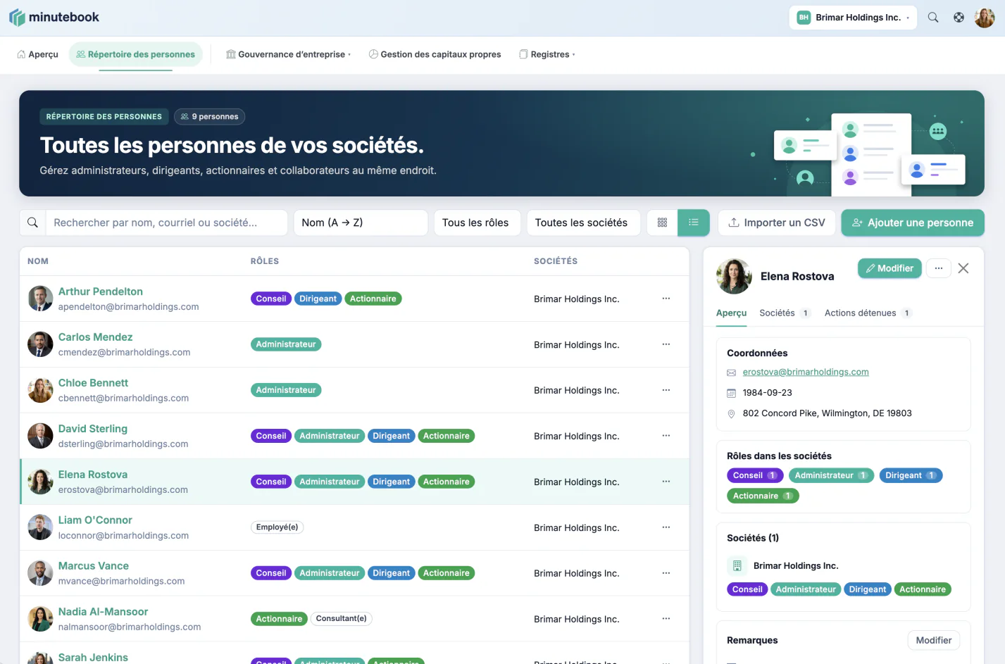The height and width of the screenshot is (664, 1005).
Task: Open more actions menu in detail panel
Action: [939, 268]
